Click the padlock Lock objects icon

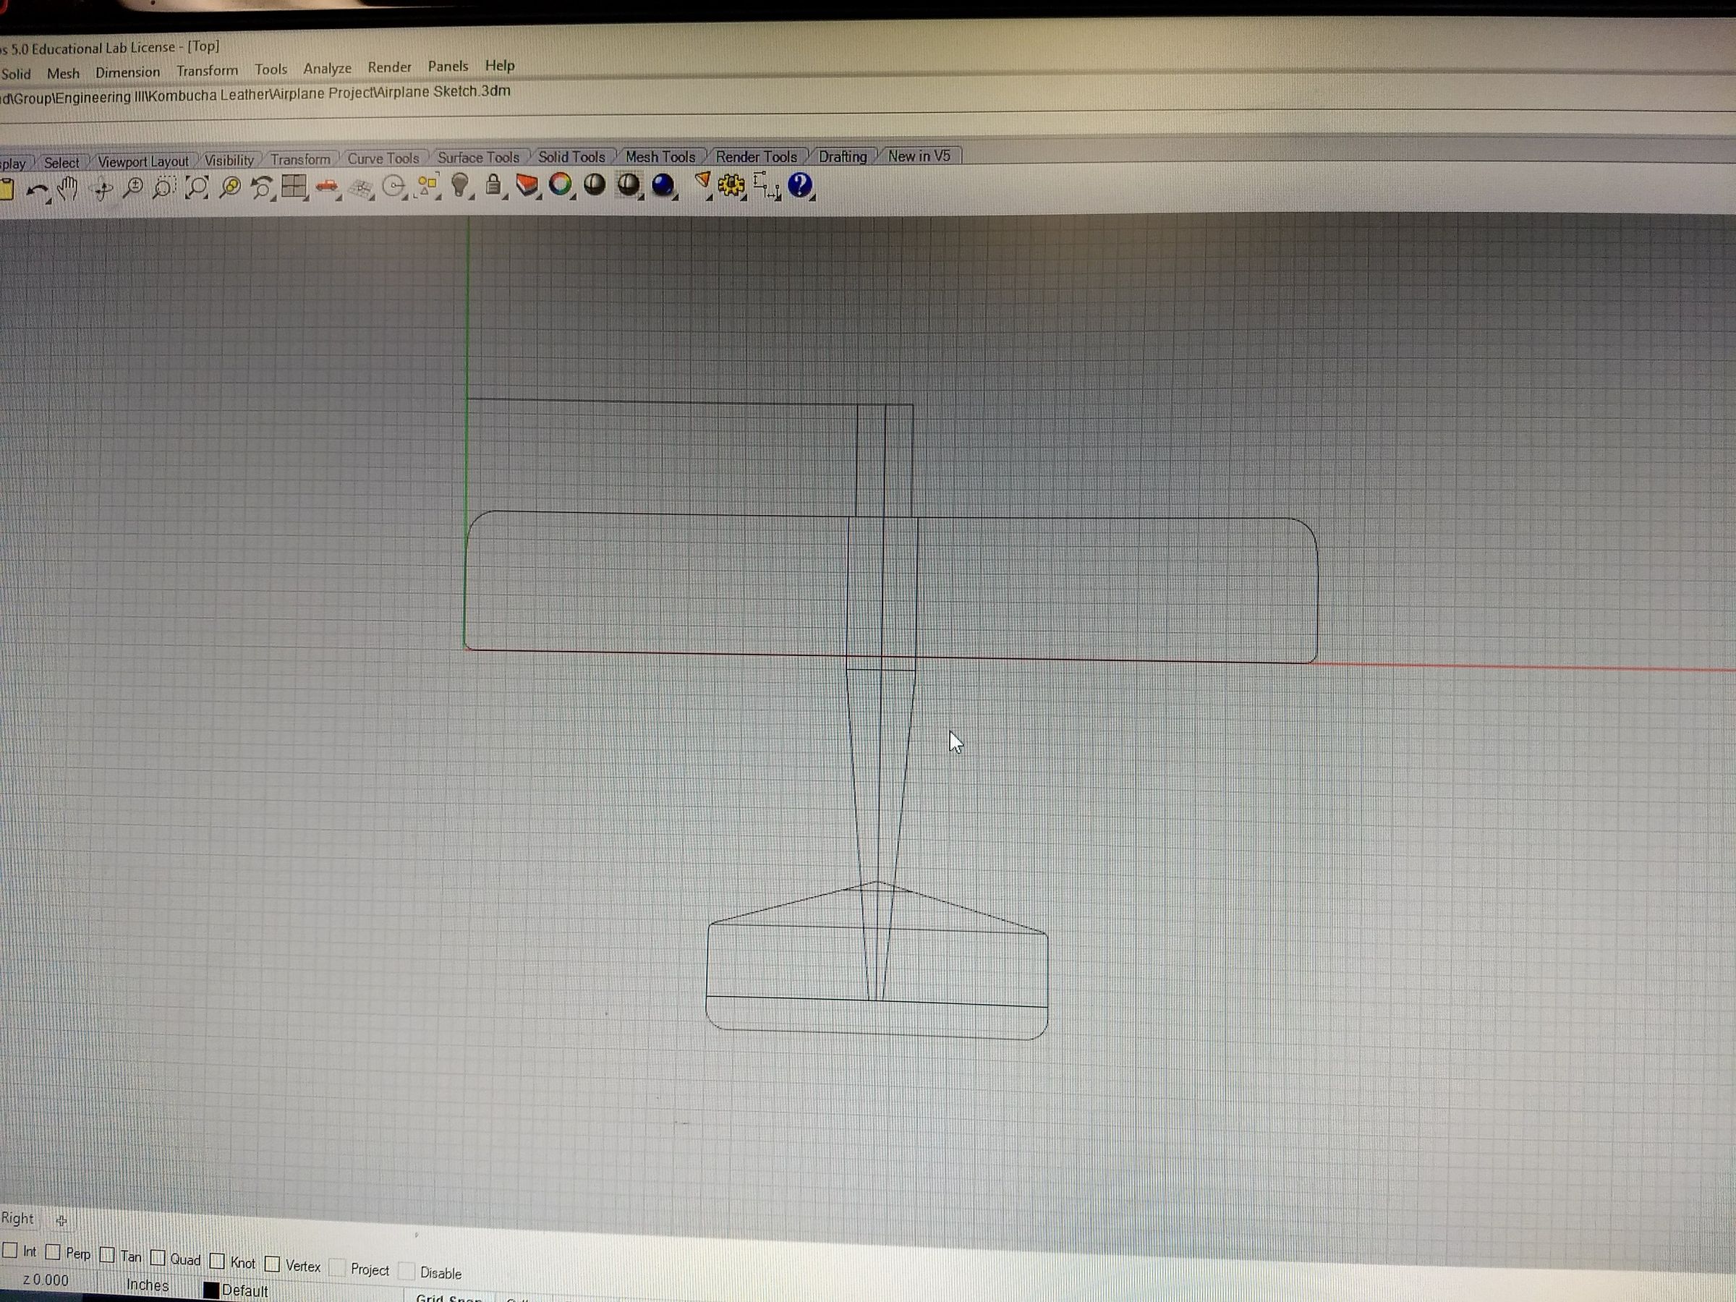(493, 184)
